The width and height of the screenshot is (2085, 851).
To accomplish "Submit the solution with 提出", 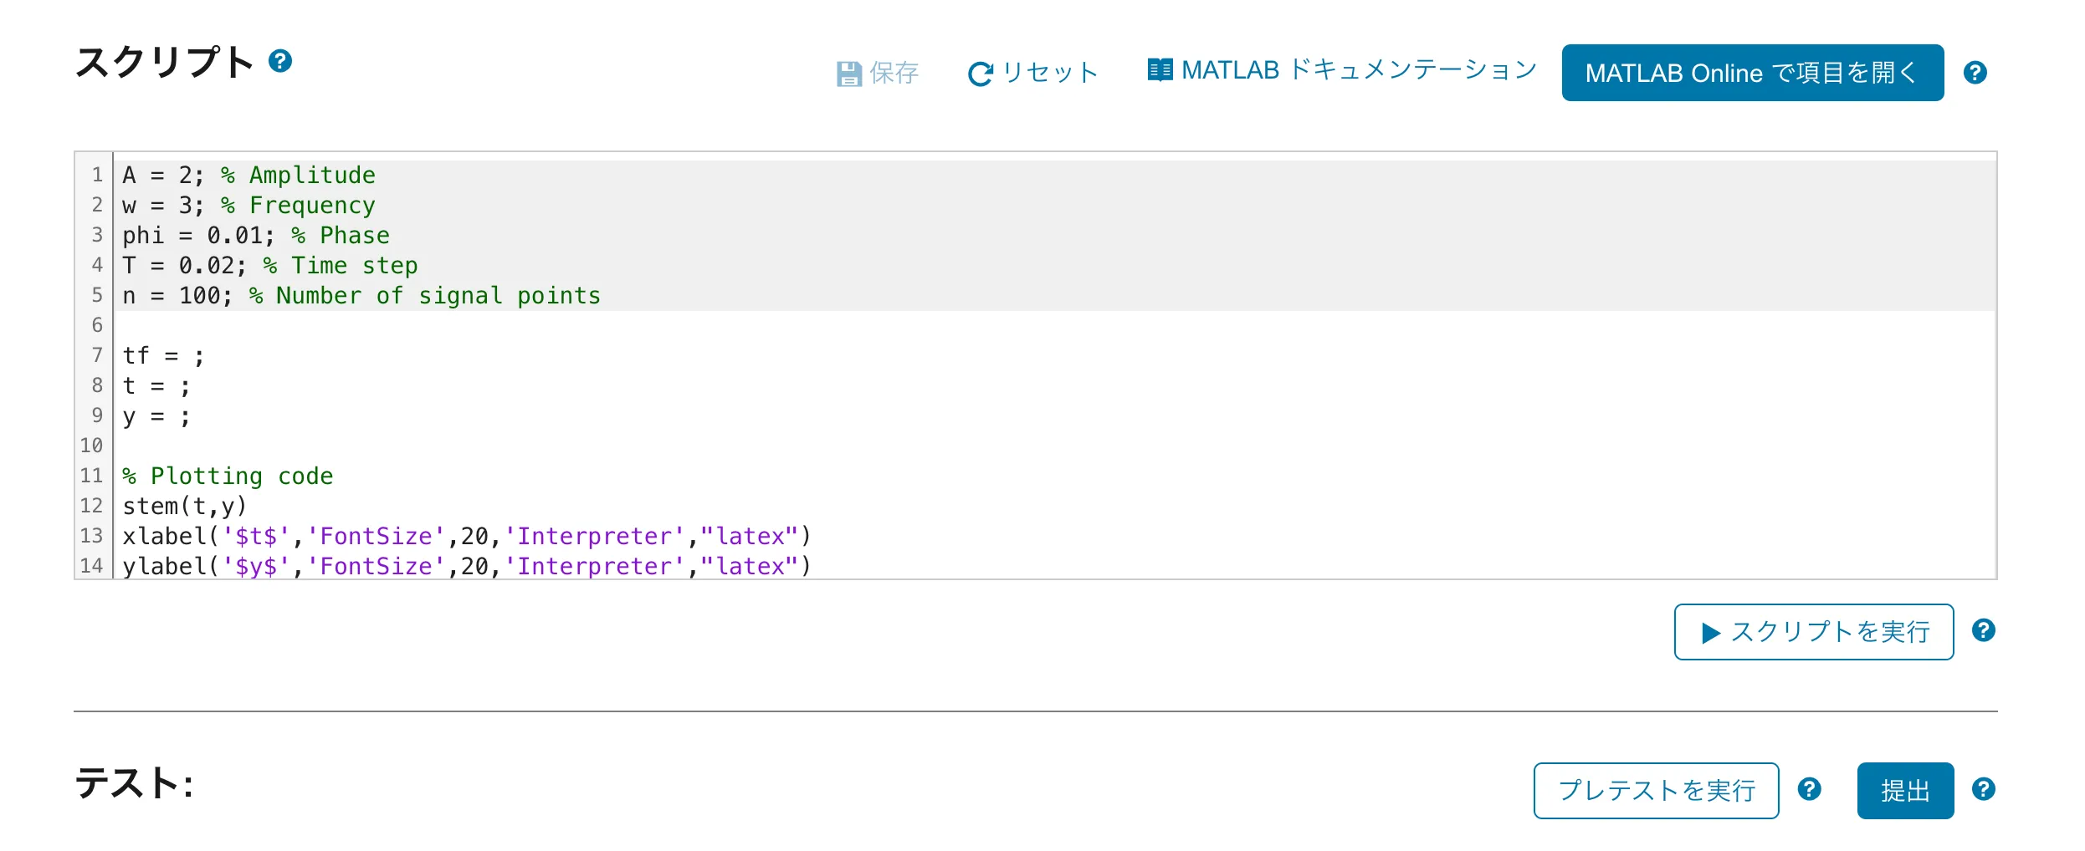I will point(1905,790).
